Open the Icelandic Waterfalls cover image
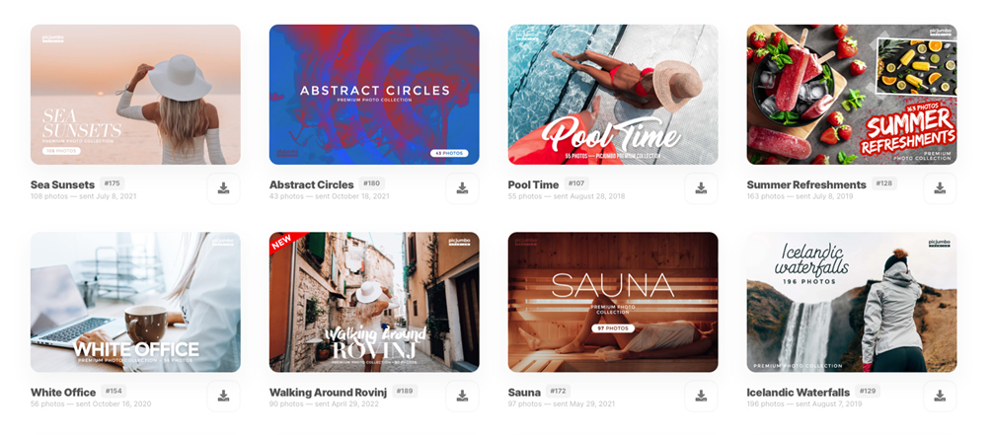991x435 pixels. click(852, 303)
